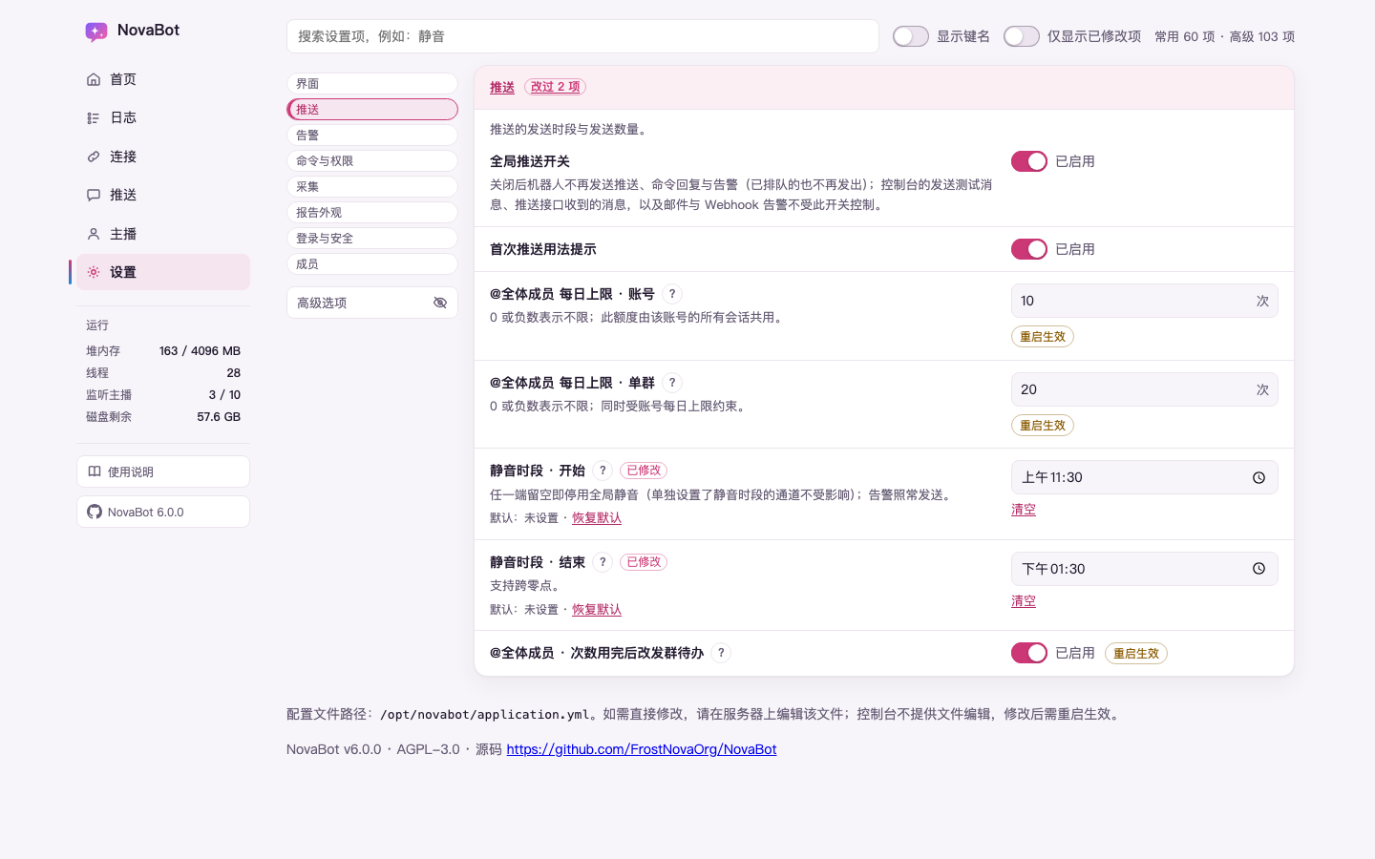Select the 成员 settings category
1375x859 pixels.
click(372, 264)
